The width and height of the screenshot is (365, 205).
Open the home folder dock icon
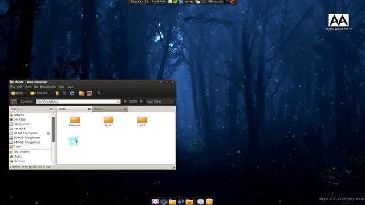189,202
